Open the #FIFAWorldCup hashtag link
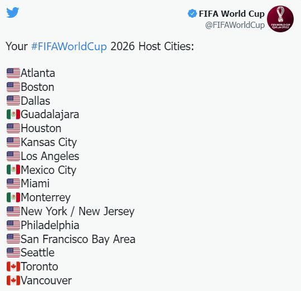The height and width of the screenshot is (291, 301). click(69, 46)
